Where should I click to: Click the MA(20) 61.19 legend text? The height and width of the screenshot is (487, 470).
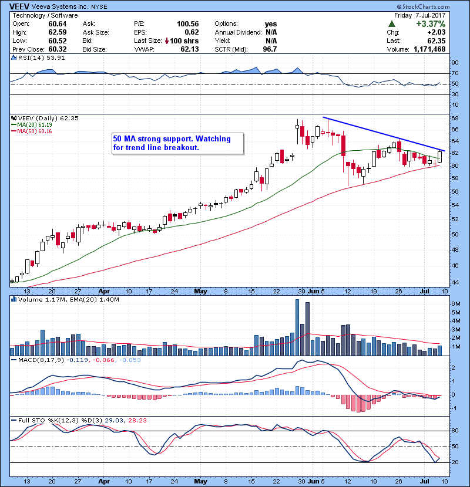click(x=35, y=125)
